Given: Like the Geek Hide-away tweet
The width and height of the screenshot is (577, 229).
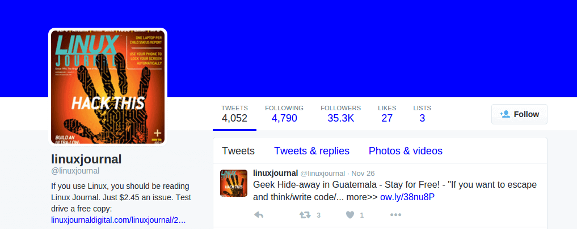Looking at the screenshot, I should pyautogui.click(x=350, y=215).
